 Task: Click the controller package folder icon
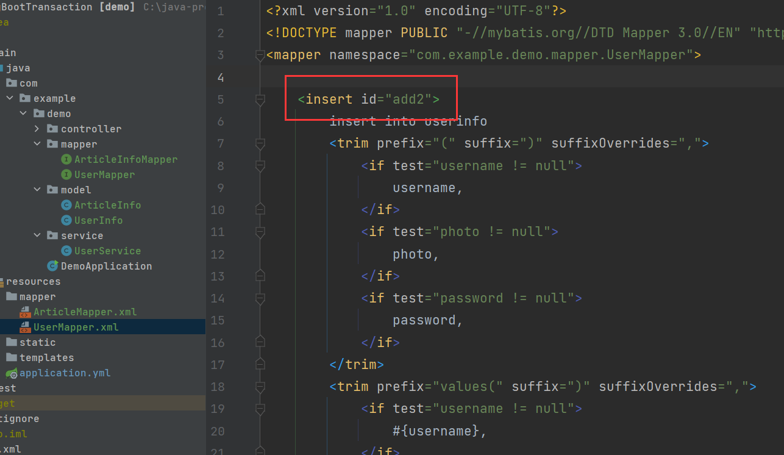52,129
